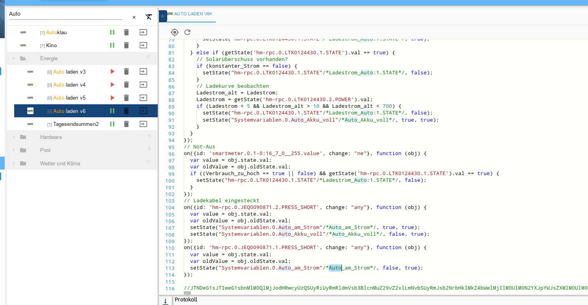Expand the Wetter und Klima folder
The height and width of the screenshot is (305, 588).
point(13,163)
